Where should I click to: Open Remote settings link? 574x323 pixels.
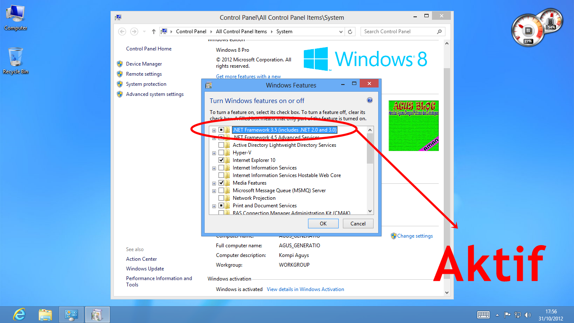click(x=144, y=74)
